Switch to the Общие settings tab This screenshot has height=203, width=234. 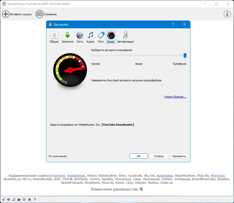[54, 37]
